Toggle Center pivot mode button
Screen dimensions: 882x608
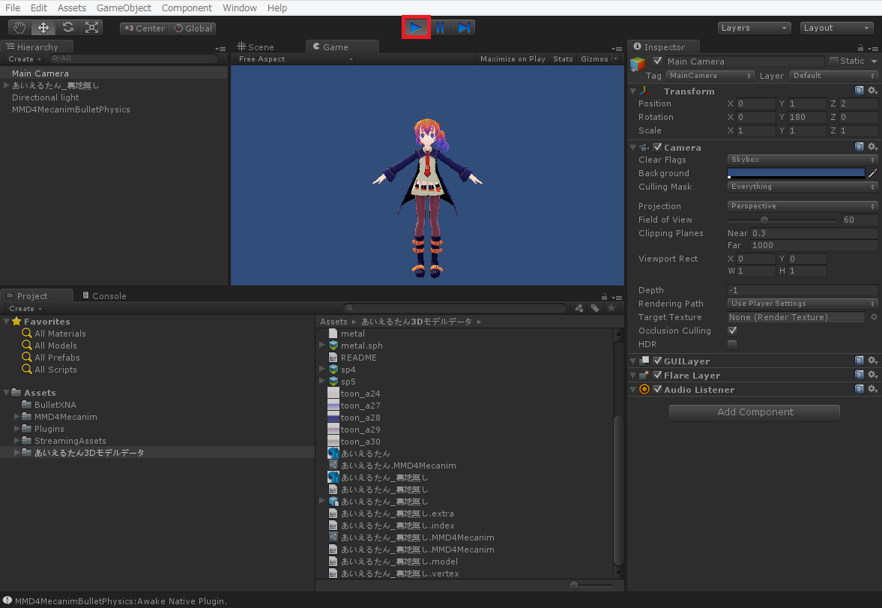click(x=144, y=28)
